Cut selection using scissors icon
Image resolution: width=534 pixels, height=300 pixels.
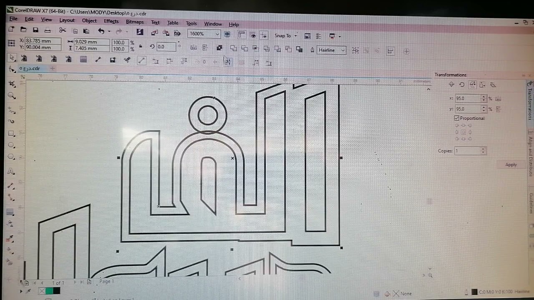tap(63, 30)
